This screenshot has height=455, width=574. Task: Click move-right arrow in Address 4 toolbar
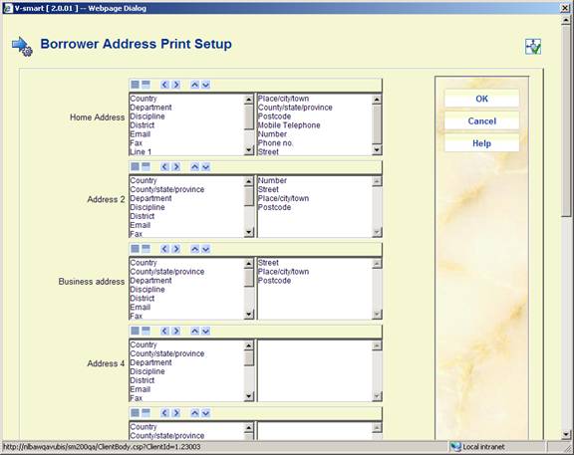176,331
